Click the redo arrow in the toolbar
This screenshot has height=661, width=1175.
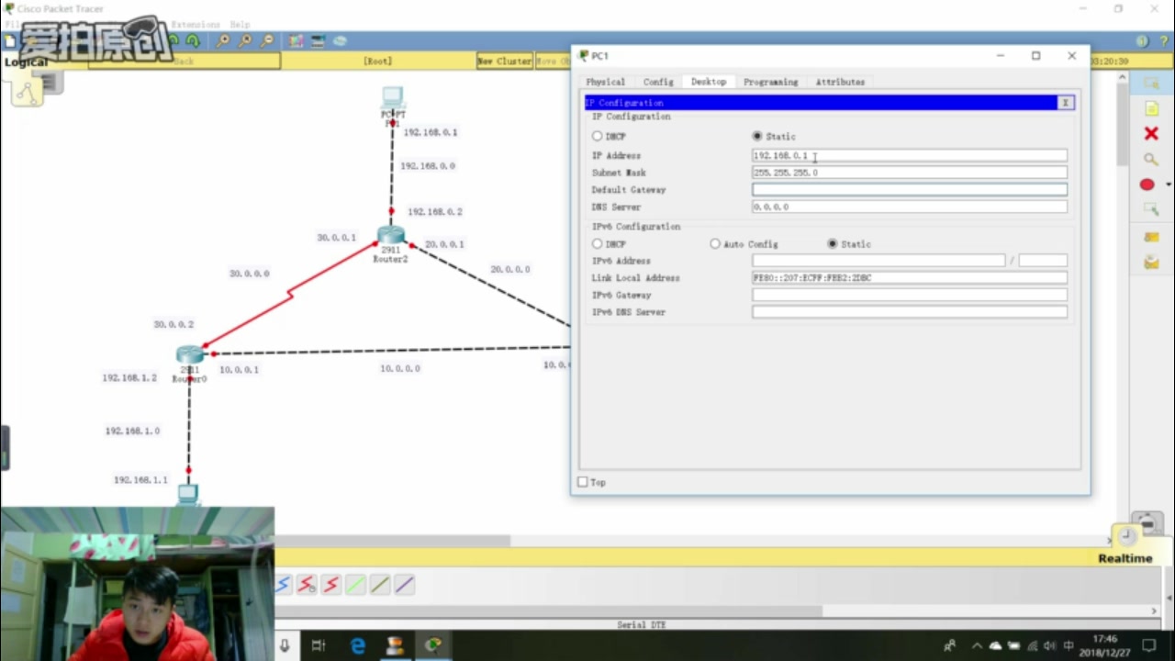click(193, 41)
